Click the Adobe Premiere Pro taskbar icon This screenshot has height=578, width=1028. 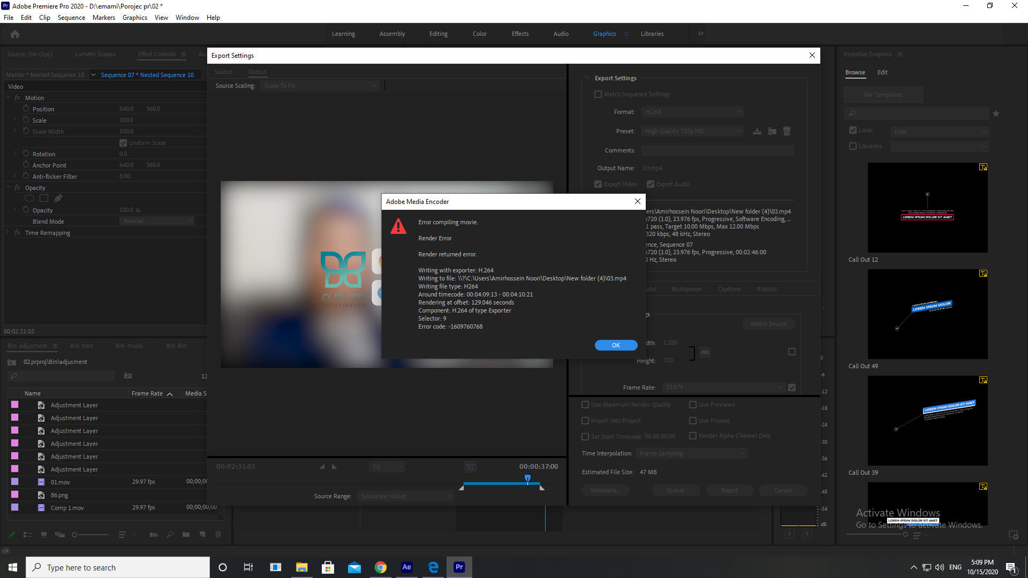tap(459, 567)
